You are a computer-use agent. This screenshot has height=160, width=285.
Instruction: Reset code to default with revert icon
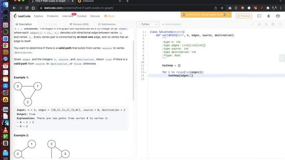[266, 24]
